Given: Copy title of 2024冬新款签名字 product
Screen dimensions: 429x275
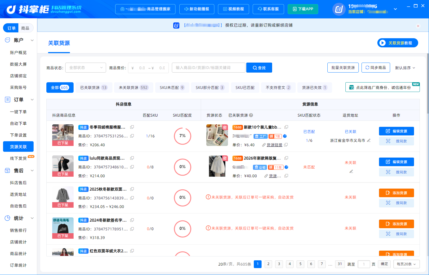Looking at the screenshot, I should click(132, 220).
